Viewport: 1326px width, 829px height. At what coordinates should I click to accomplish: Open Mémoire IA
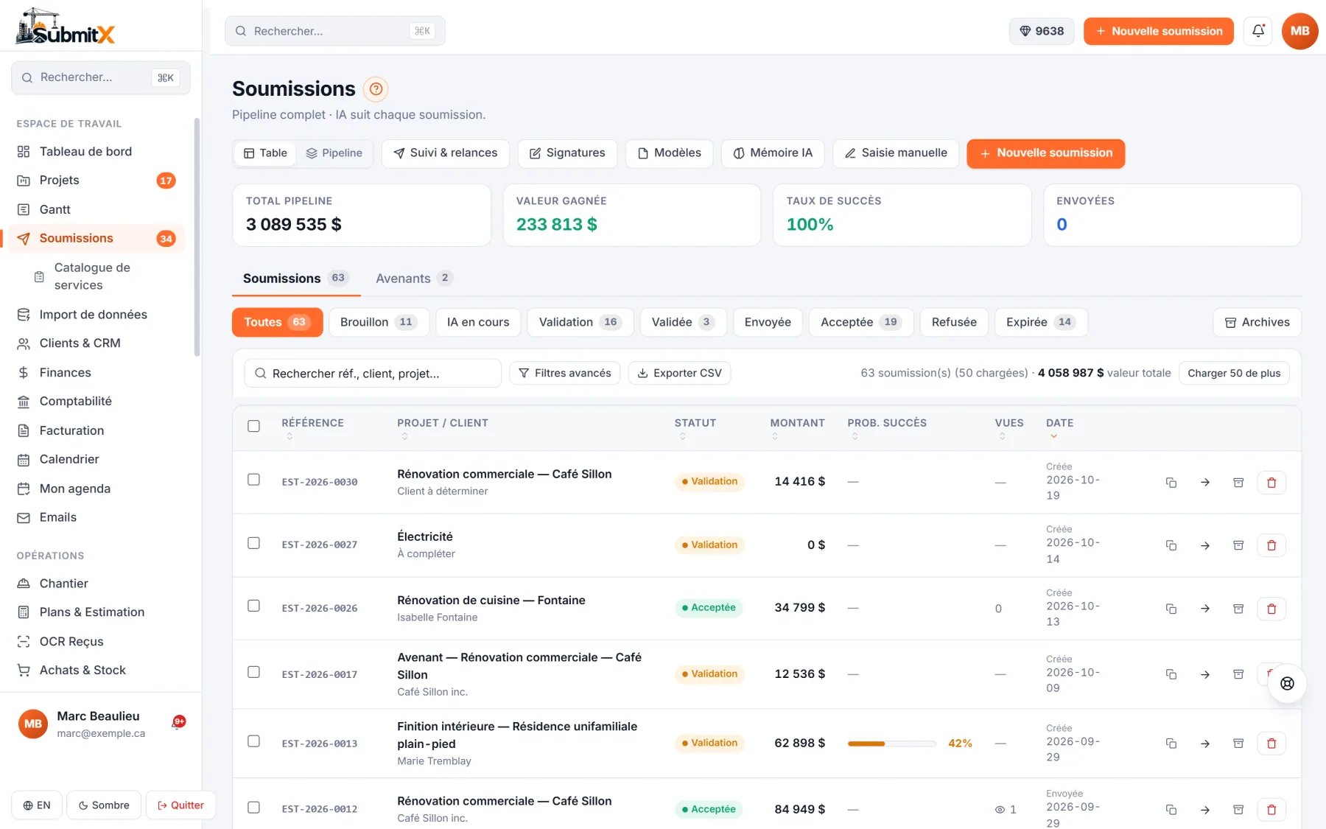pyautogui.click(x=773, y=153)
